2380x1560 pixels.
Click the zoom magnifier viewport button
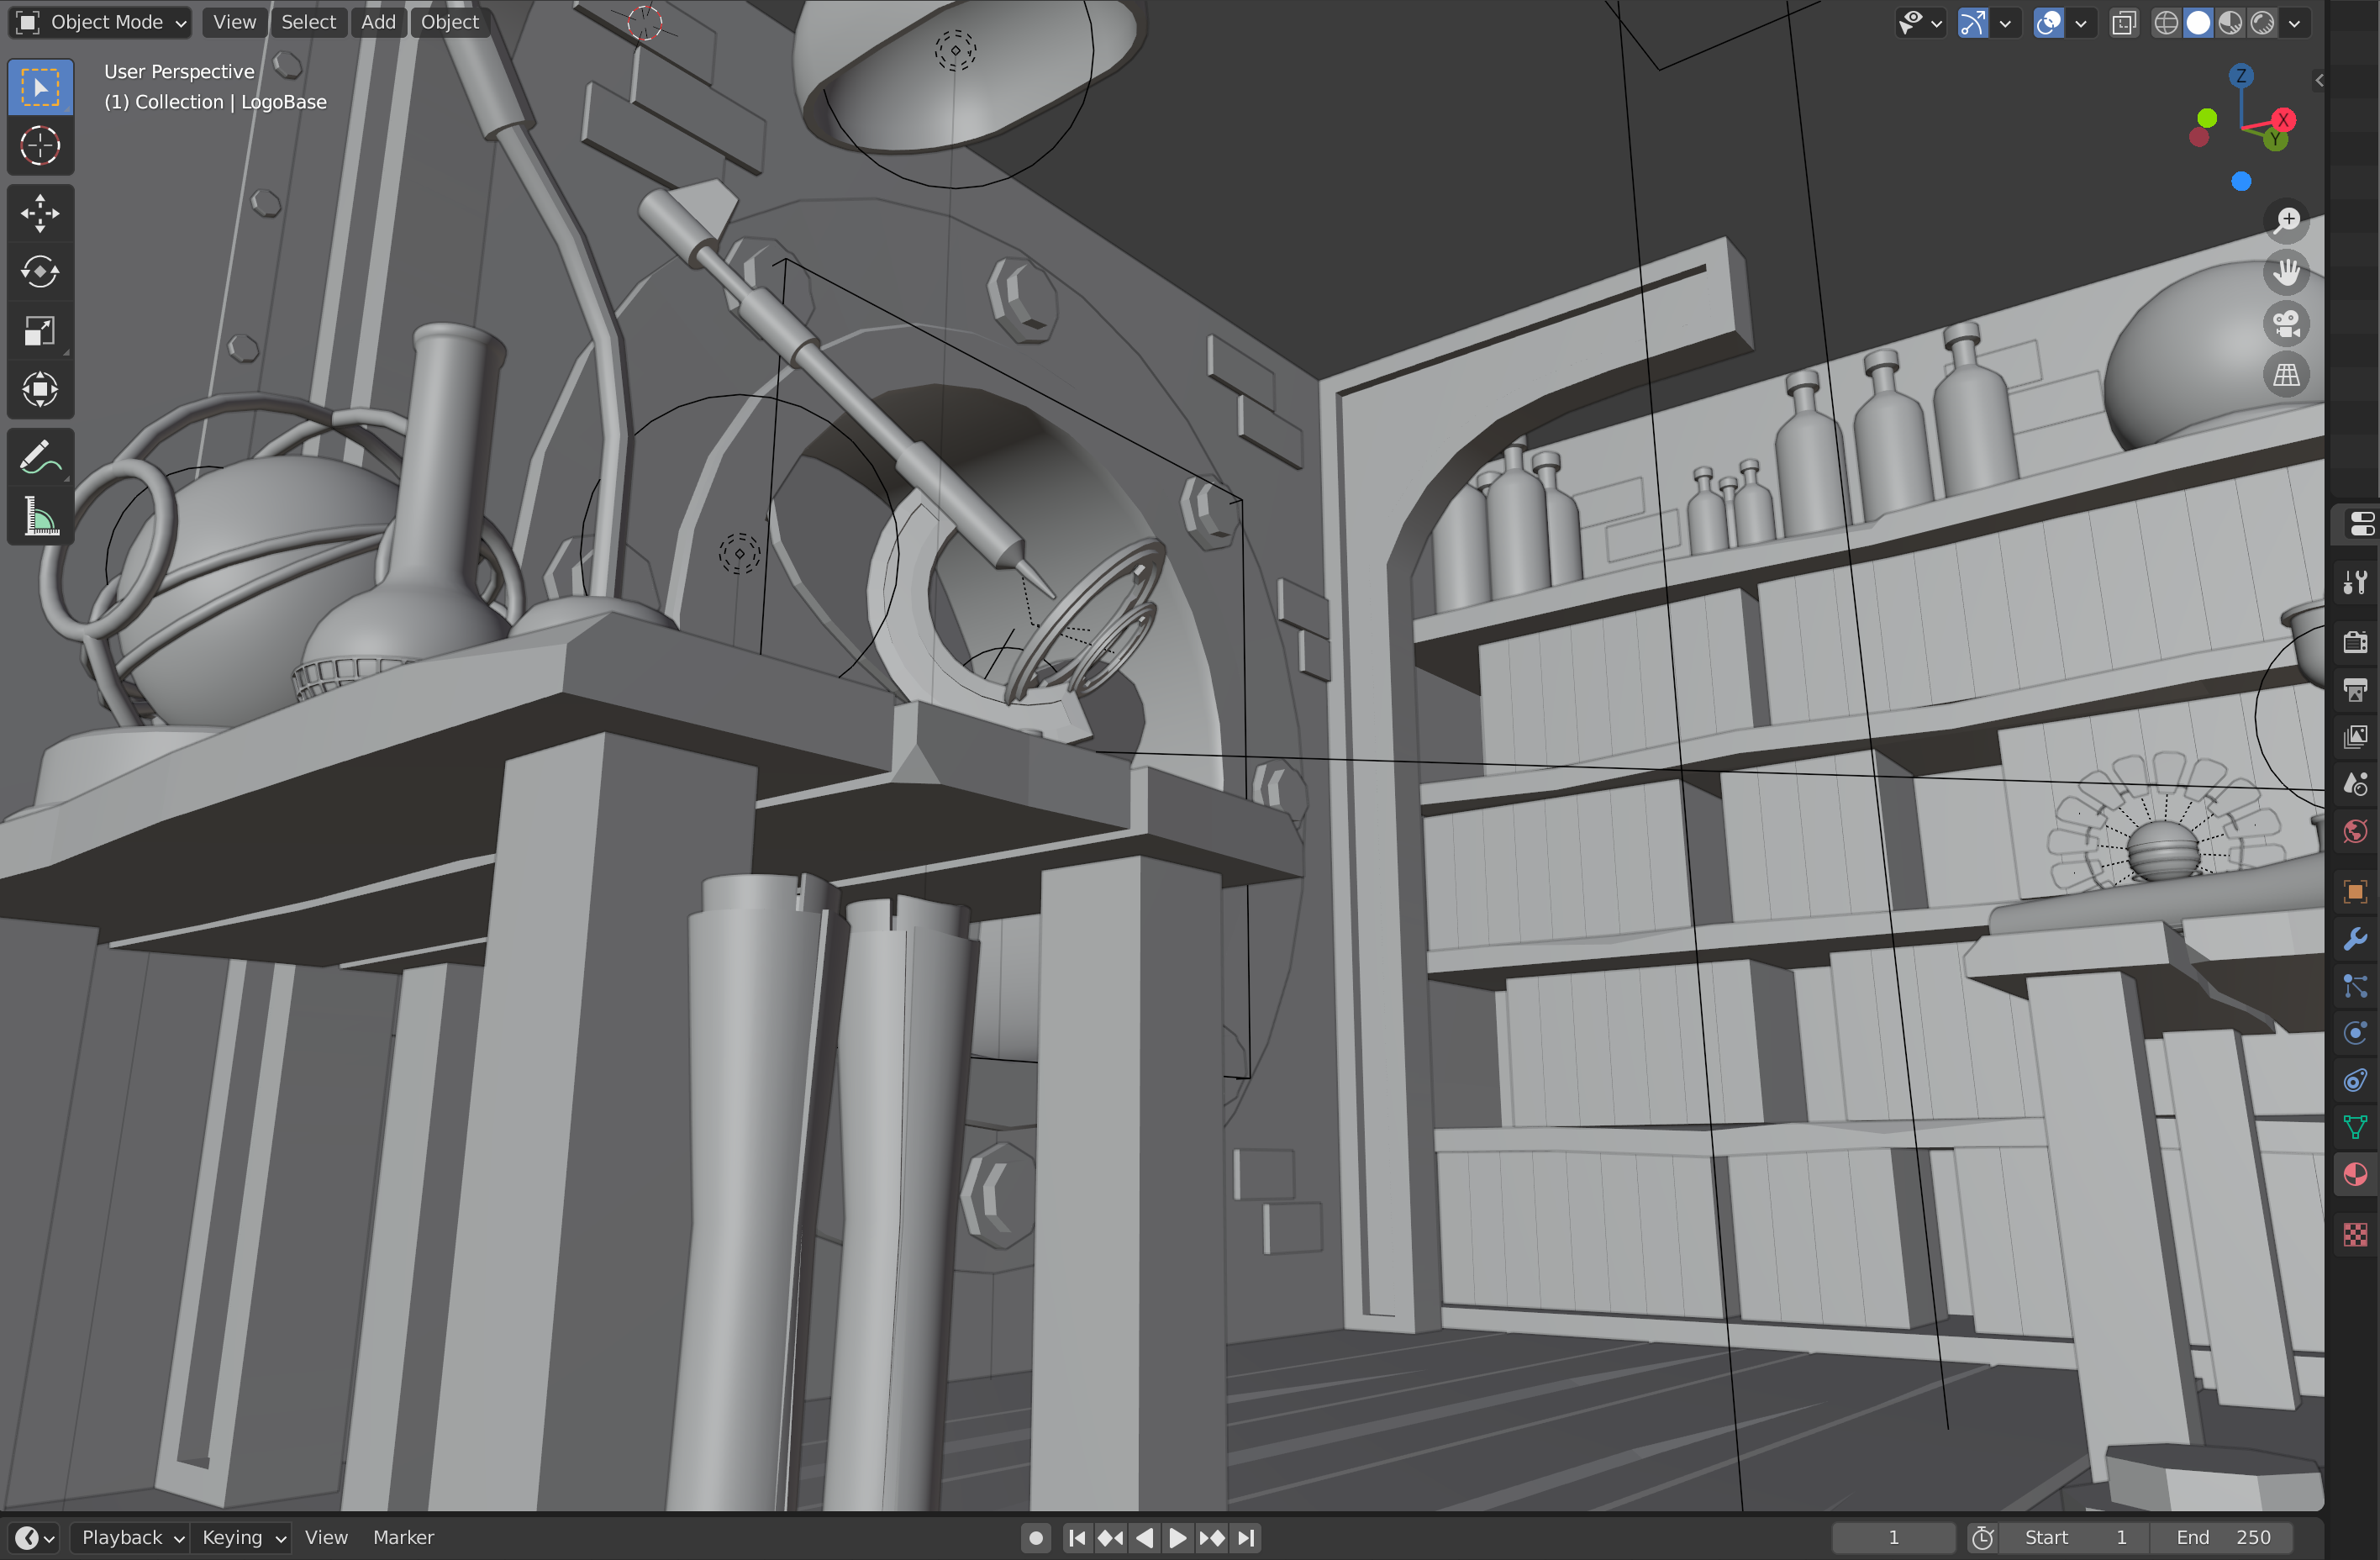pos(2286,221)
